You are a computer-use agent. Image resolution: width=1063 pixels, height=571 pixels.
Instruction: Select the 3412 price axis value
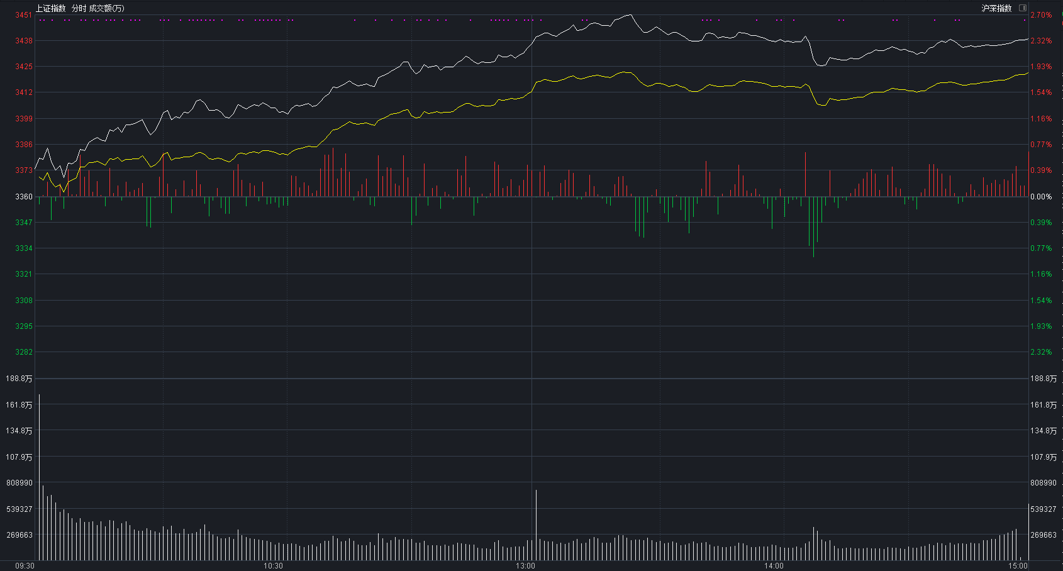tap(24, 92)
